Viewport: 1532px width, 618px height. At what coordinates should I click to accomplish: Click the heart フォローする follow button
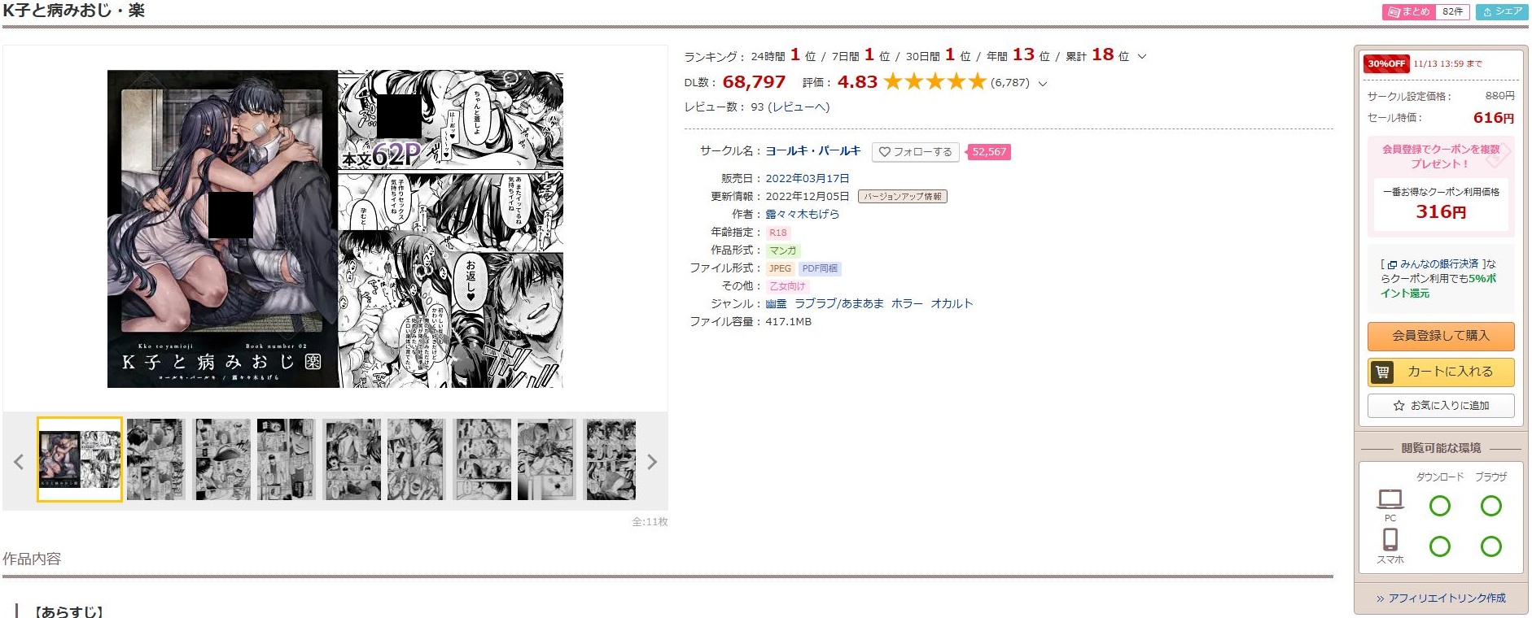click(915, 152)
